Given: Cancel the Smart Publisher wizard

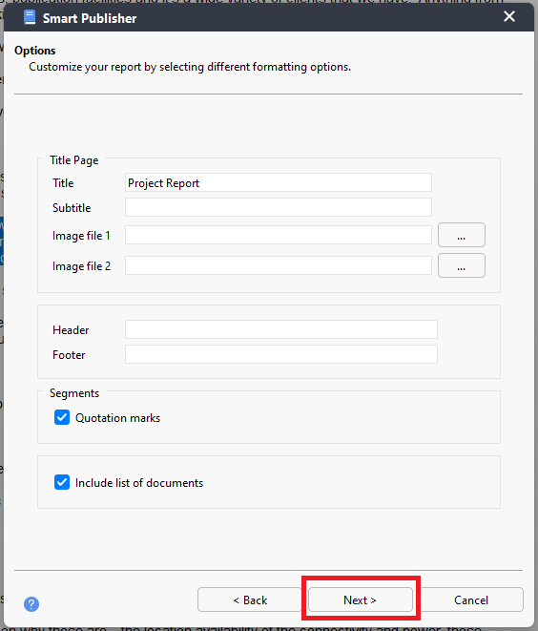Looking at the screenshot, I should point(471,599).
